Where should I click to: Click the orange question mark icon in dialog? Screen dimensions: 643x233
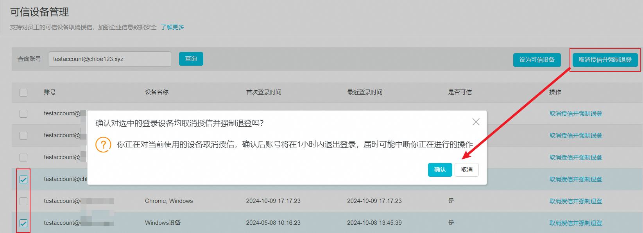103,145
